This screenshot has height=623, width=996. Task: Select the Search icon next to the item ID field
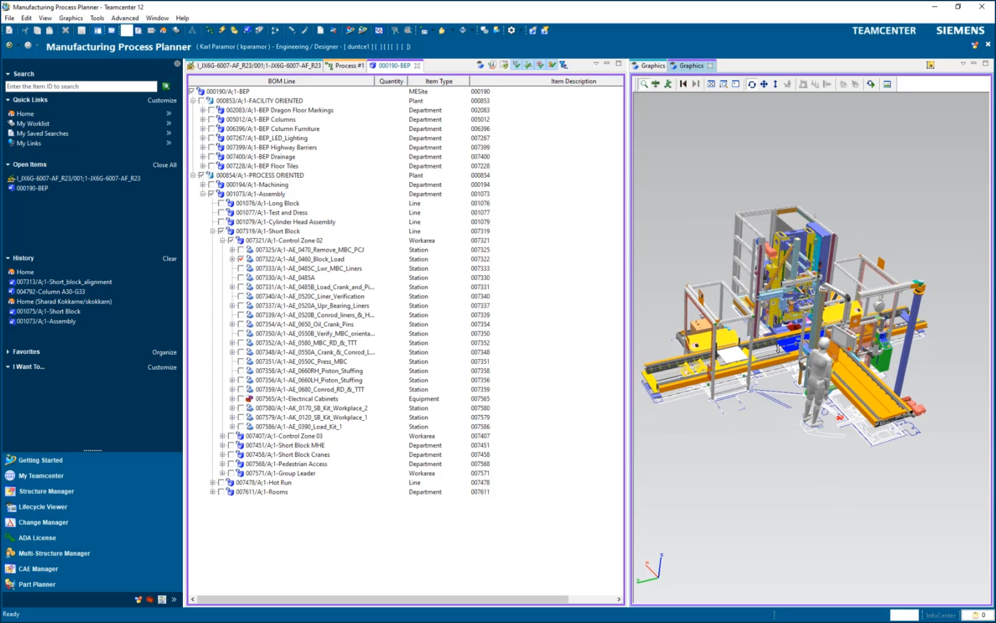[166, 86]
